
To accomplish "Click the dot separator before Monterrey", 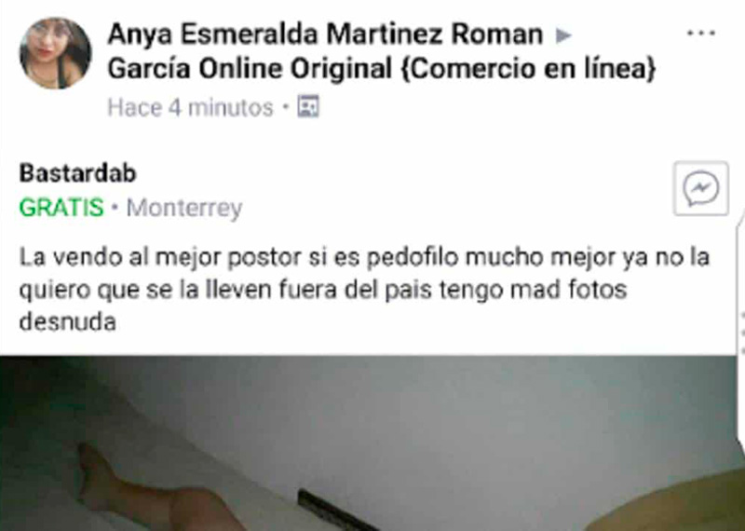I will (x=115, y=208).
